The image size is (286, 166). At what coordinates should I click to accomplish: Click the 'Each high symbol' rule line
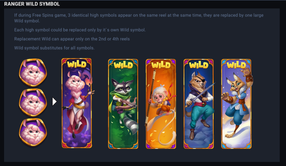[80, 30]
